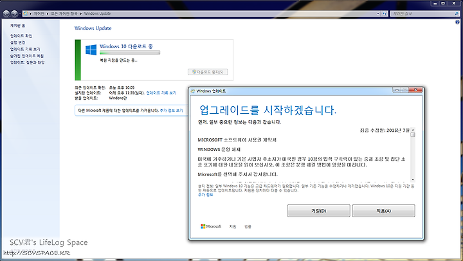Click 최종 수정일: 2015년 7월 text
The height and width of the screenshot is (261, 463).
point(385,130)
